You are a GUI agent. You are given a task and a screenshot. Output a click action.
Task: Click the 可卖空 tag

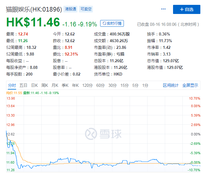[x=86, y=9]
